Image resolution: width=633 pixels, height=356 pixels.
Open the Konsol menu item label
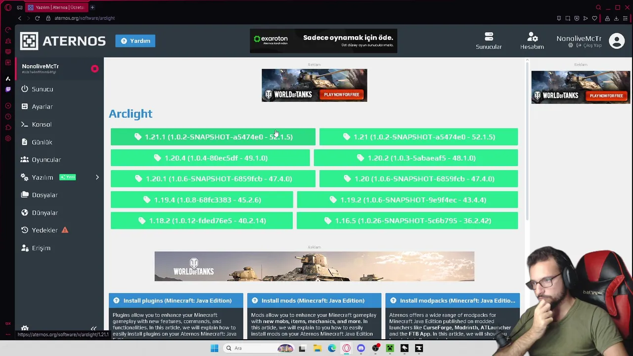pos(42,124)
